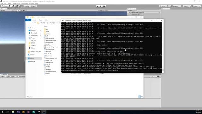The height and width of the screenshot is (114, 202).
Task: Open Unity Assets menu
Action: (9, 3)
